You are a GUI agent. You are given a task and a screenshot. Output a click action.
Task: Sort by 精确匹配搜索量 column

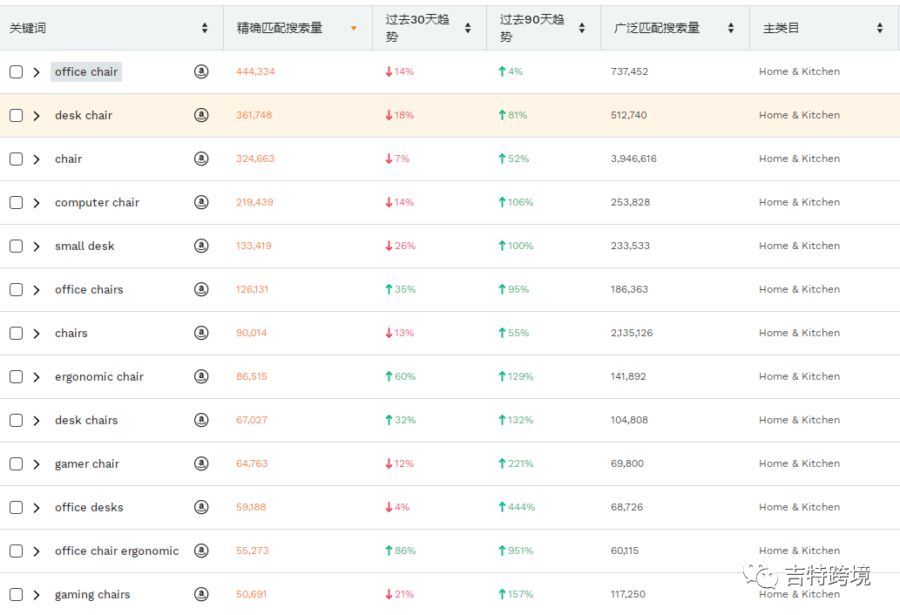pyautogui.click(x=288, y=27)
